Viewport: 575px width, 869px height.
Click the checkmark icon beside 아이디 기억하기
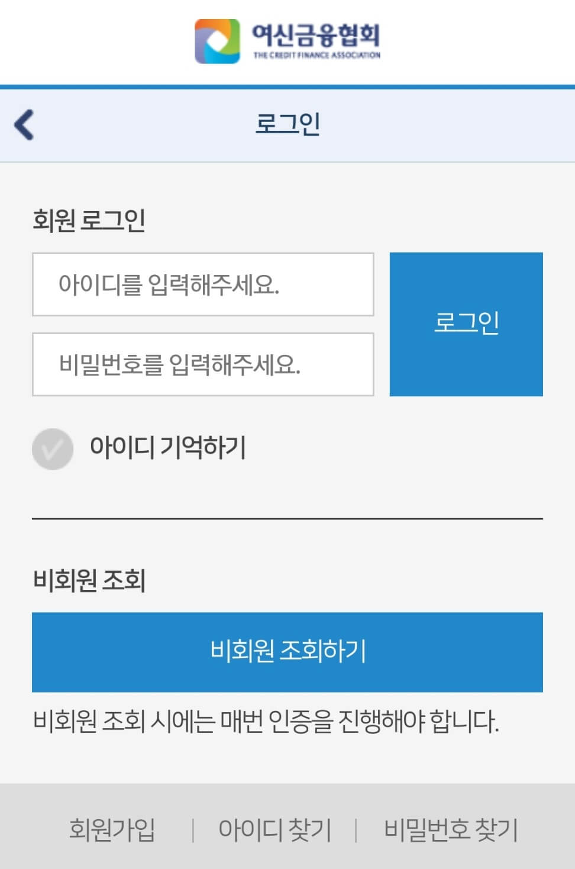(x=53, y=450)
